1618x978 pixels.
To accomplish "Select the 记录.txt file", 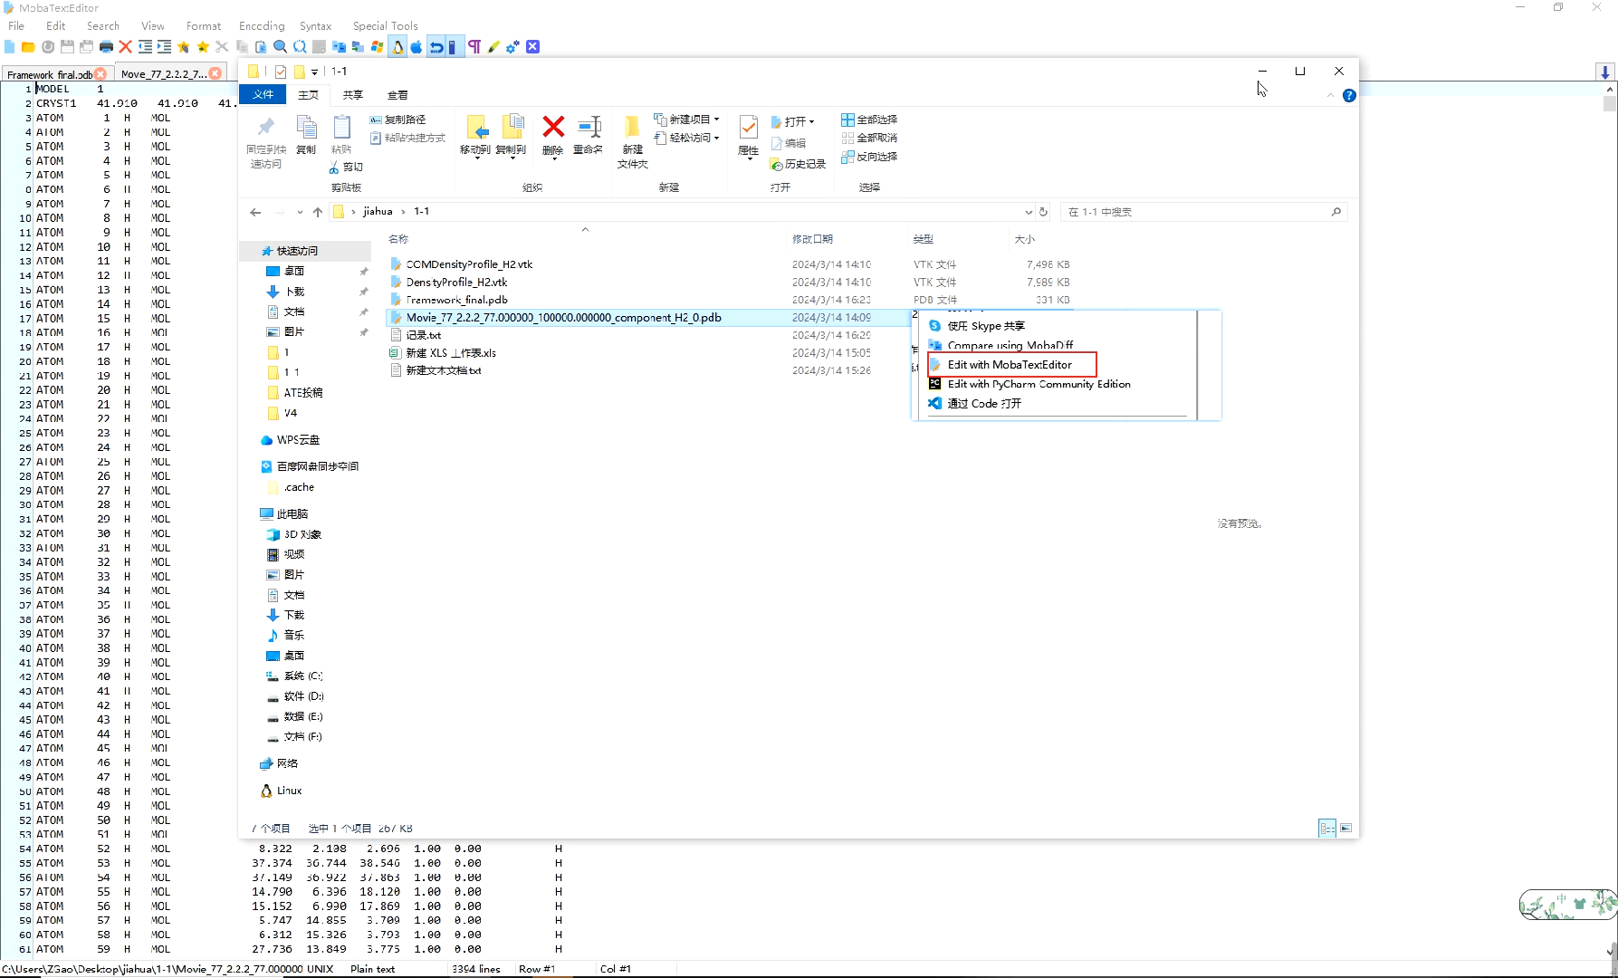I will (x=424, y=335).
